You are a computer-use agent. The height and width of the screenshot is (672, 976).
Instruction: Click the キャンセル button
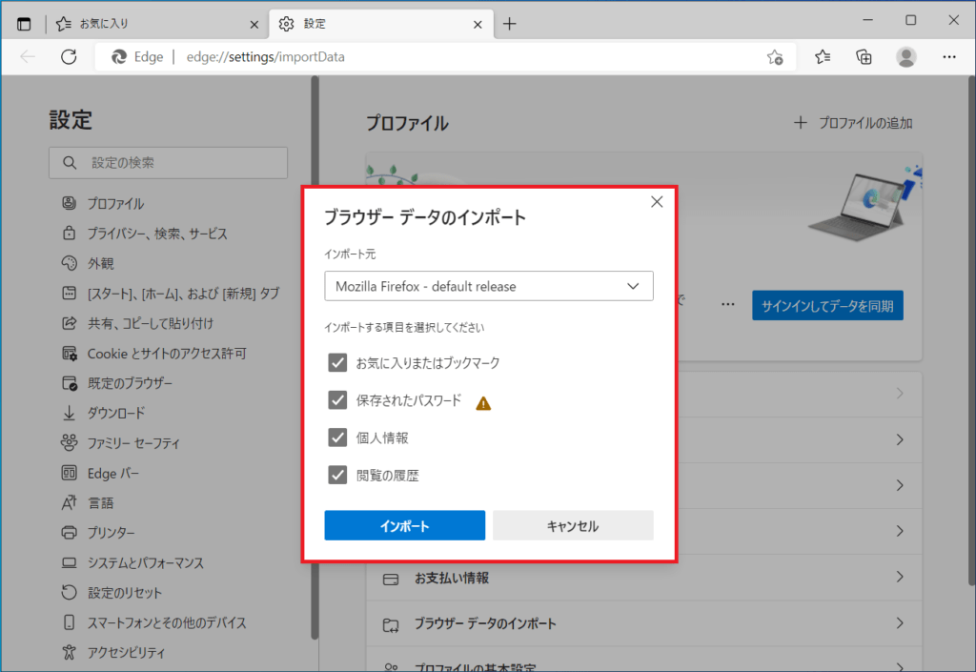[573, 525]
